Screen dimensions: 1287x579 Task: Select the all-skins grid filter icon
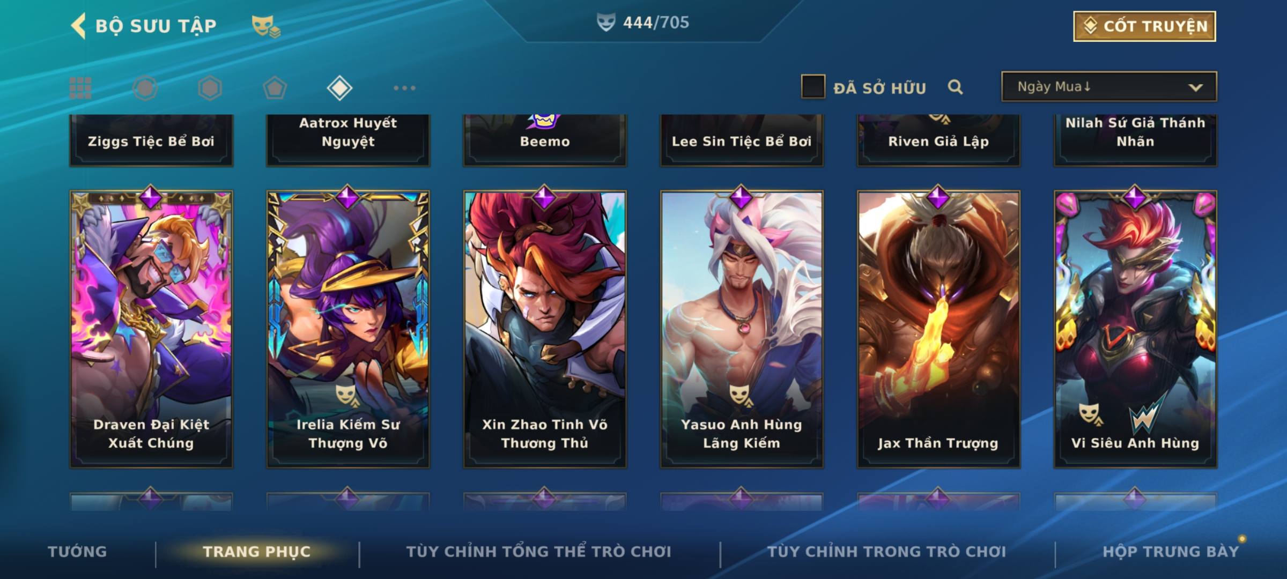tap(80, 88)
